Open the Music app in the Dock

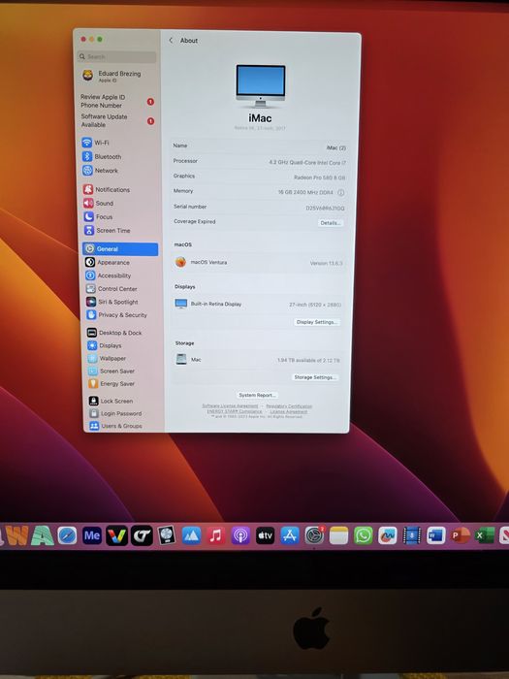216,535
